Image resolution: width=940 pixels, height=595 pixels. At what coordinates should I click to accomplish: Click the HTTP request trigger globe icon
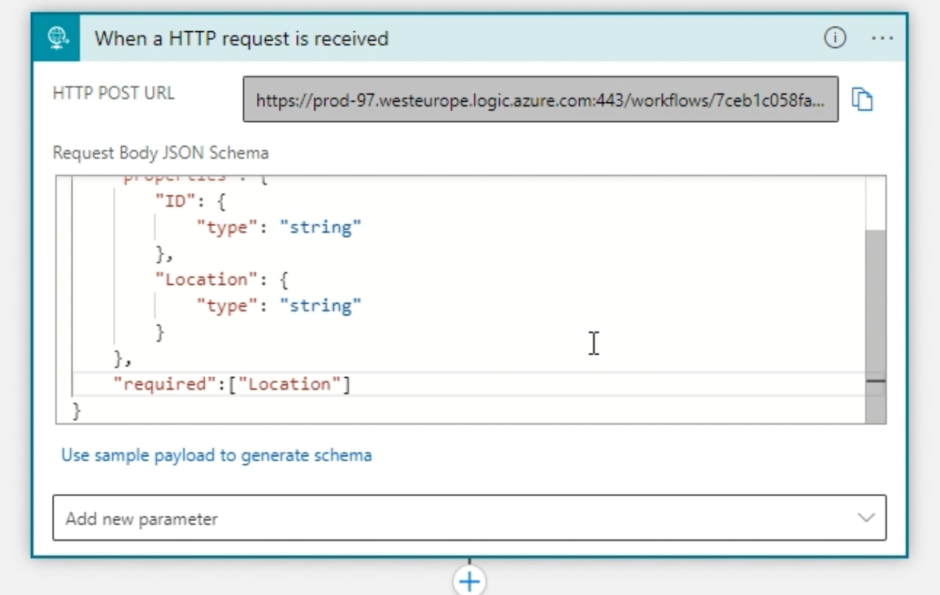click(x=56, y=38)
